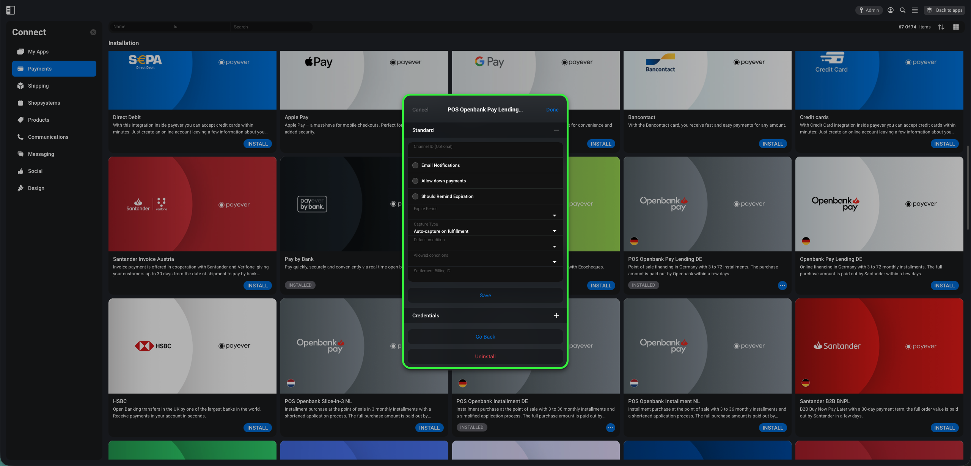
Task: Open the Products section
Action: pyautogui.click(x=54, y=120)
